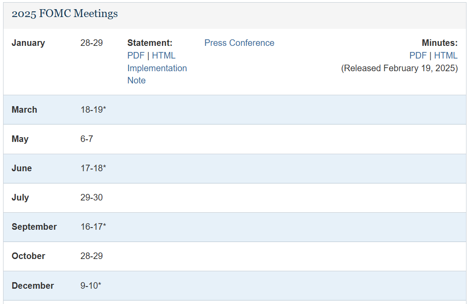This screenshot has width=470, height=304.
Task: Select the October month label
Action: 28,256
